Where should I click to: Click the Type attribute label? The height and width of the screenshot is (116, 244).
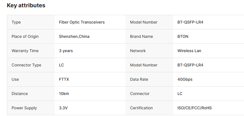click(x=16, y=22)
